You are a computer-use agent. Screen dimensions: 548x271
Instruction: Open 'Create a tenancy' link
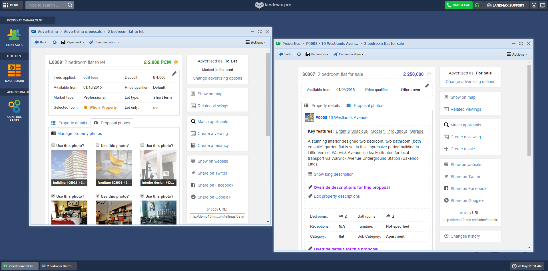click(213, 145)
